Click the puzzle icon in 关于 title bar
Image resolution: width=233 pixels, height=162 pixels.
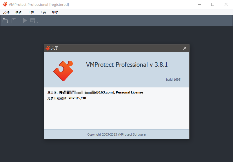48,48
